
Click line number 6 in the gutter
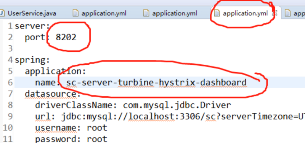(10, 83)
